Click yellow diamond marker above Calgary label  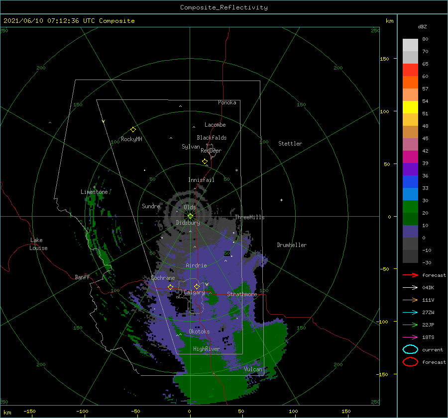click(x=197, y=286)
